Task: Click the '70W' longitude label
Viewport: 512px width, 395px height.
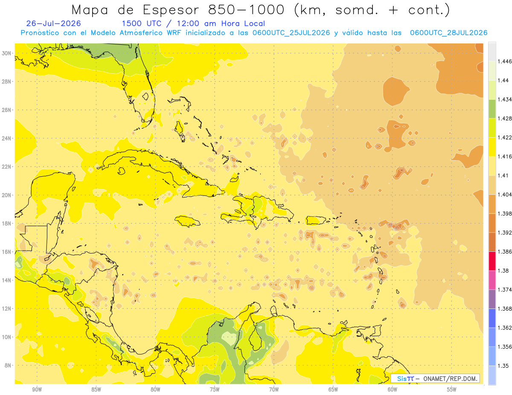Action: (x=274, y=389)
